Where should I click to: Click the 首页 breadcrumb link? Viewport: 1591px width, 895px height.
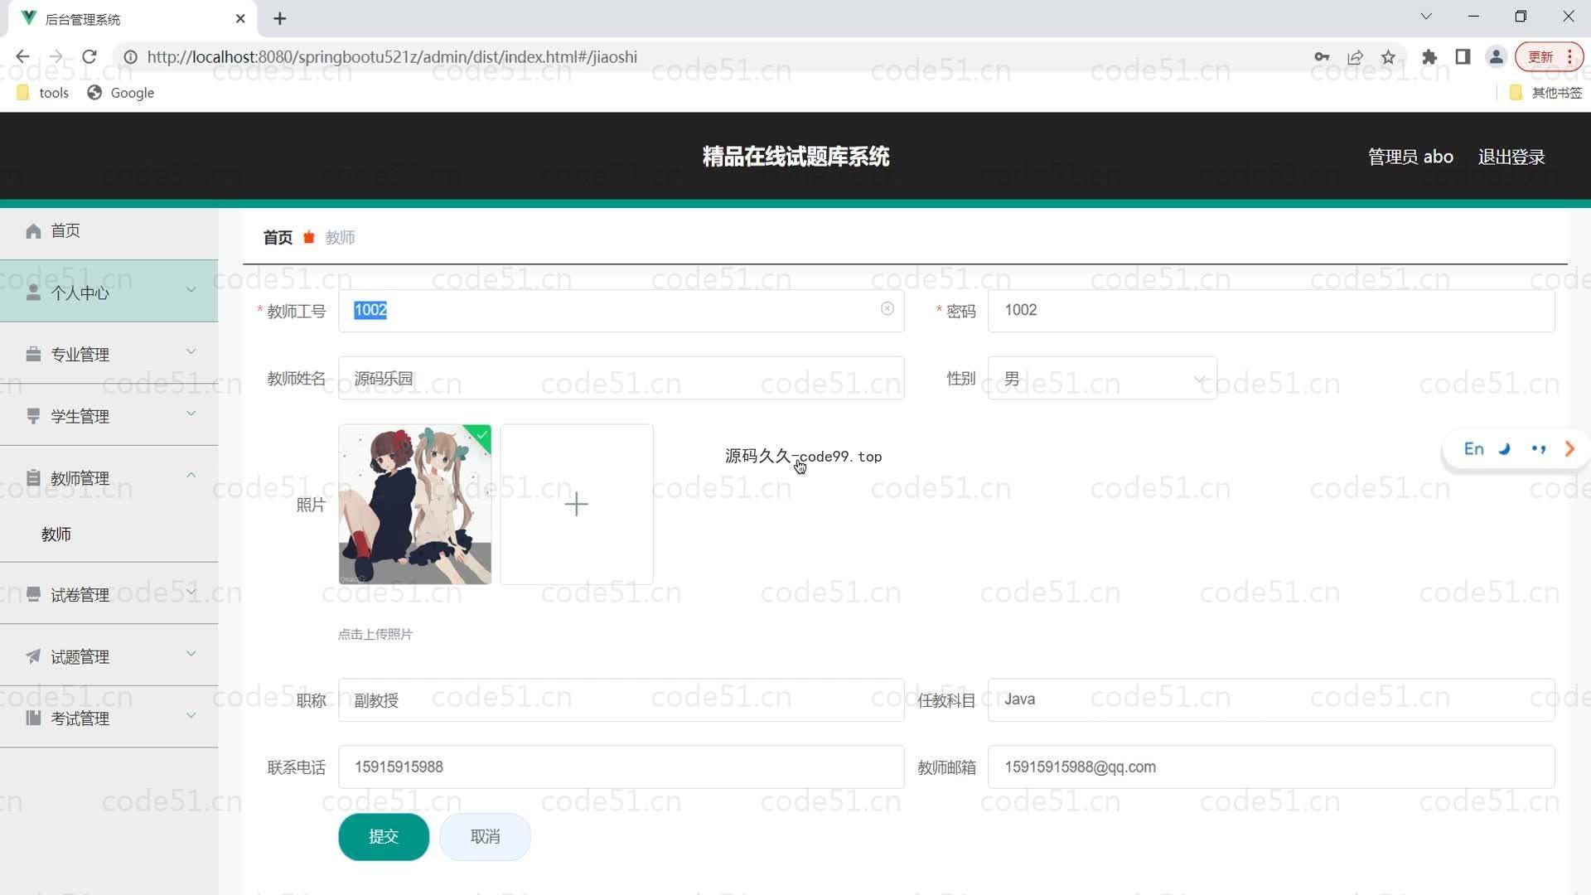[x=278, y=238]
